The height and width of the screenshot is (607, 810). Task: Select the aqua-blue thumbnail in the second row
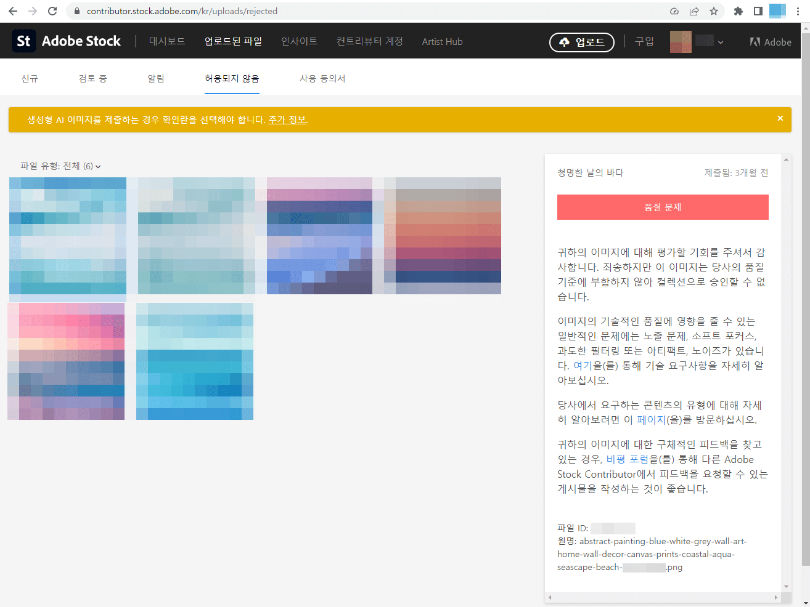pyautogui.click(x=195, y=361)
